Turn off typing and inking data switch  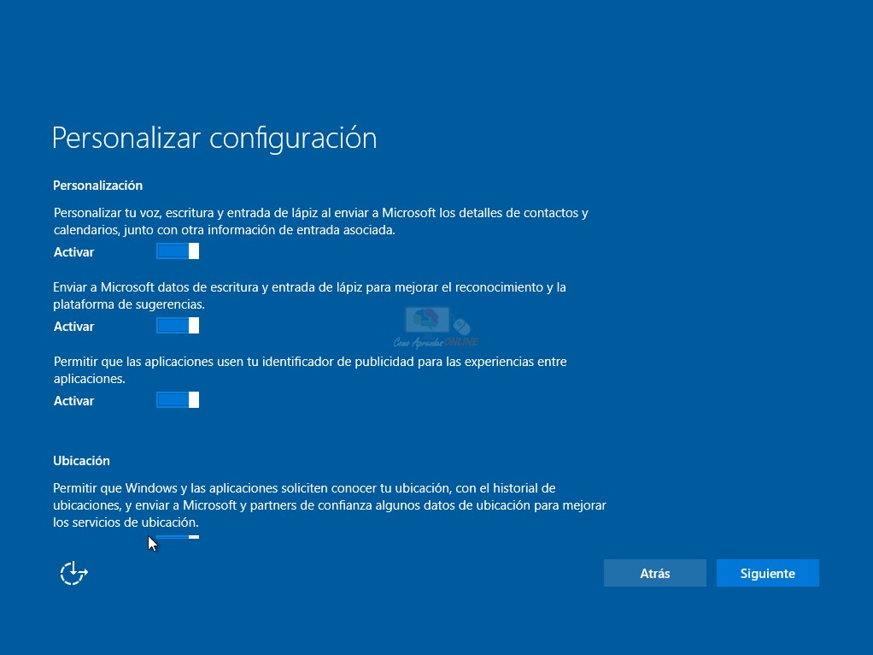pos(178,326)
